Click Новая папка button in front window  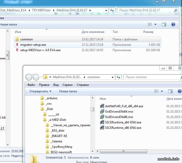coord(68,91)
